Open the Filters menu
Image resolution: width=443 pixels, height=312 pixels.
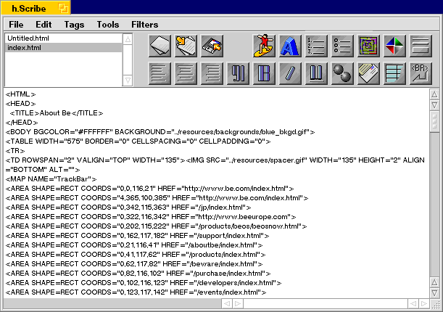click(x=145, y=25)
